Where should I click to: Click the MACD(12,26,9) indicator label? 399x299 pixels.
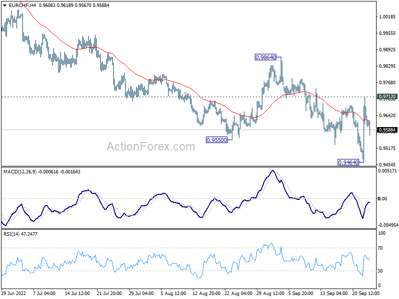coord(20,172)
